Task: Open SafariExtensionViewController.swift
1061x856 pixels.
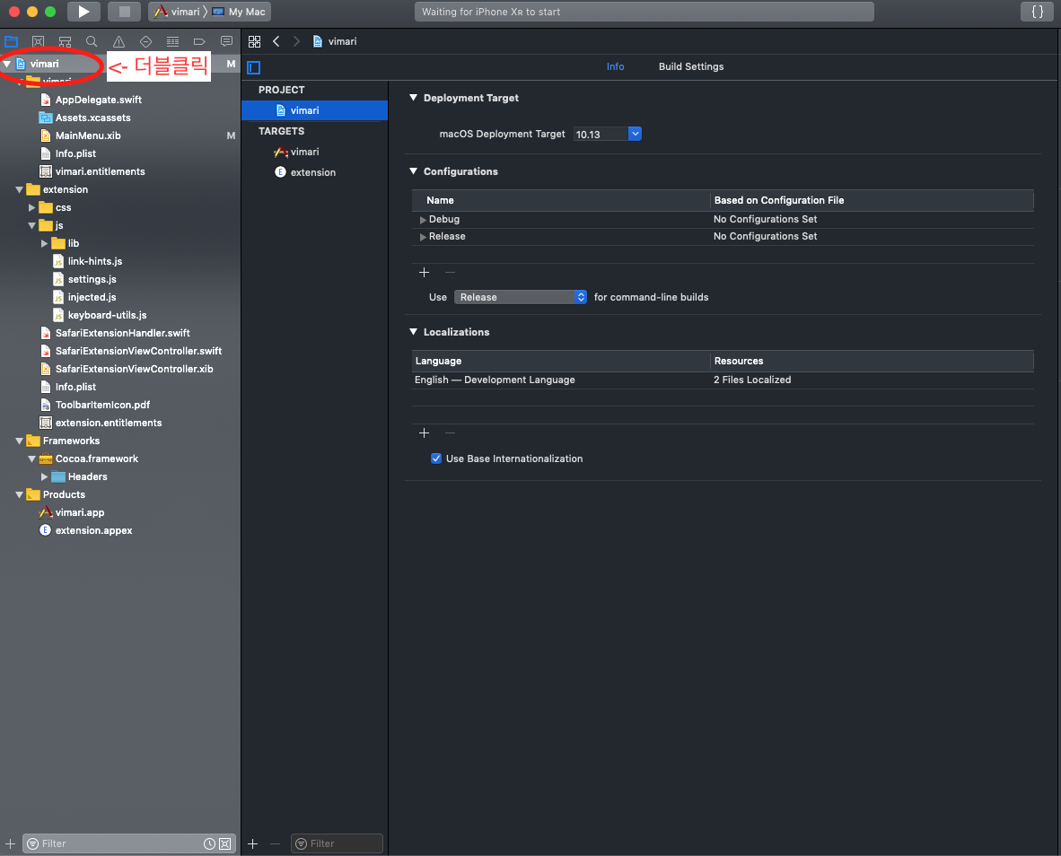Action: (139, 351)
